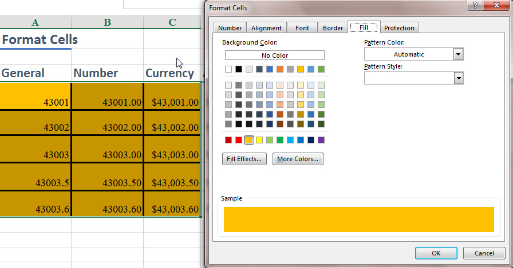Choose No Color for background
Screen dimensions: 513x268
[274, 55]
